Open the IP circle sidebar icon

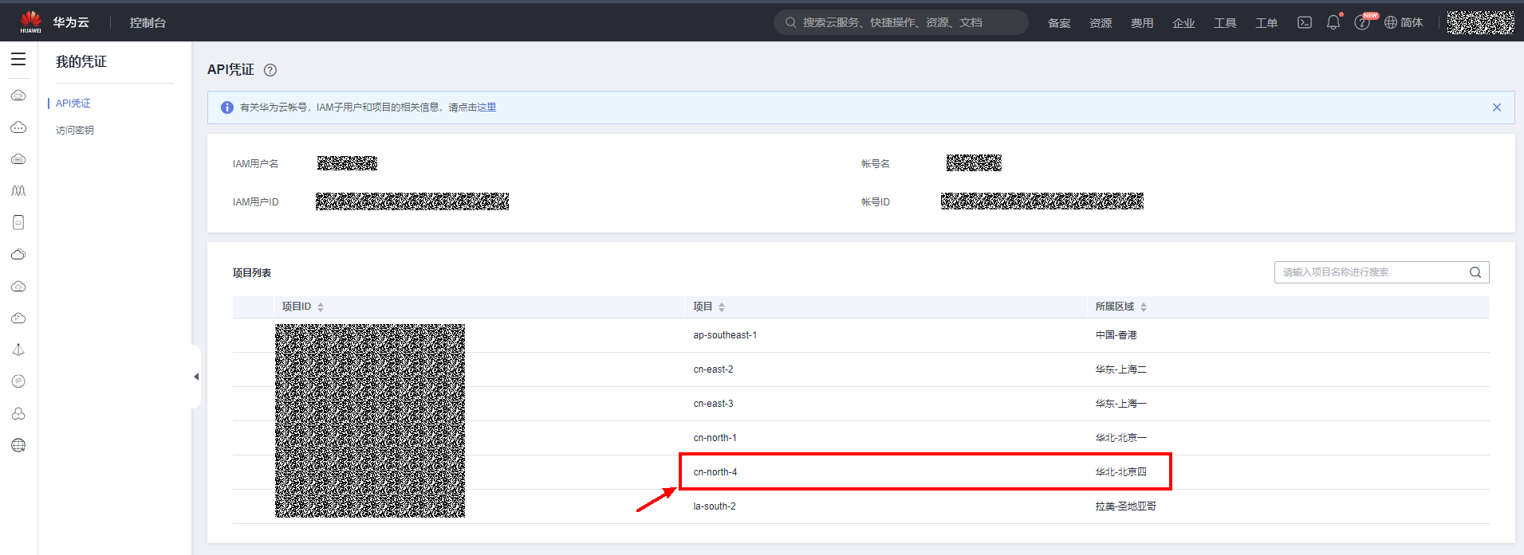coord(18,381)
